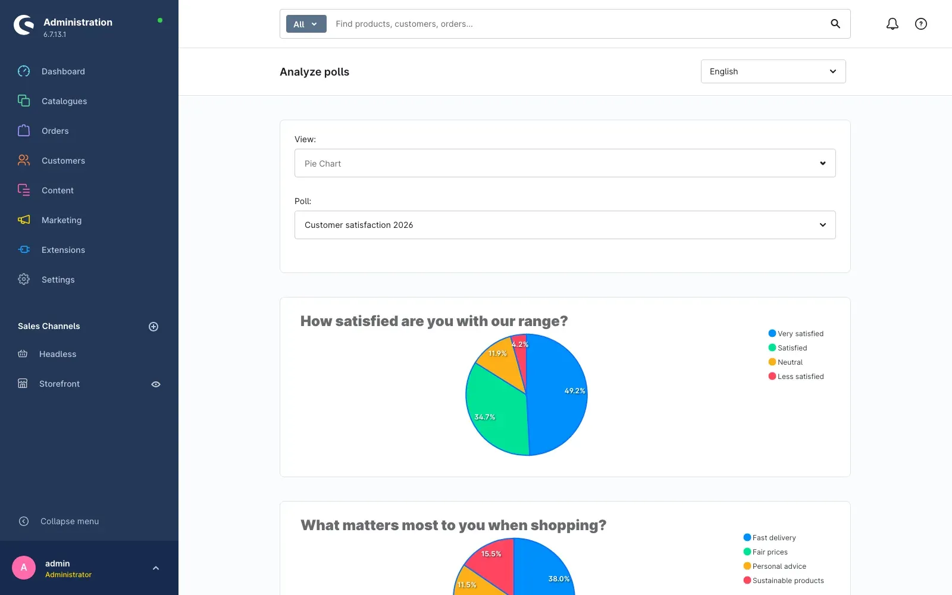952x595 pixels.
Task: Click the 4.2% red pie slice
Action: [521, 357]
